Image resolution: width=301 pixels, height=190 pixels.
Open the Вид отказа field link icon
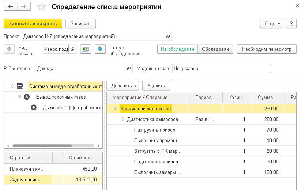click(x=72, y=49)
